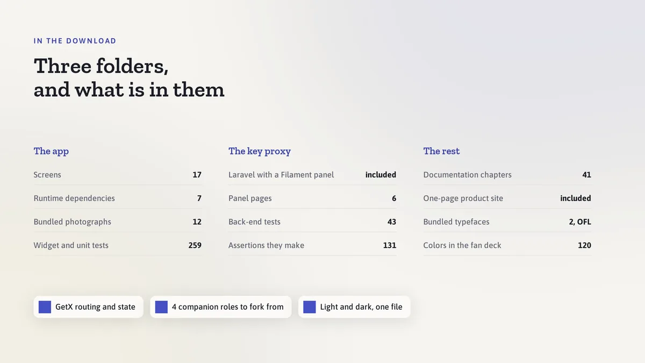Image resolution: width=645 pixels, height=363 pixels.
Task: Click the IN THE DOWNLOAD eyebrow label
Action: coord(75,41)
